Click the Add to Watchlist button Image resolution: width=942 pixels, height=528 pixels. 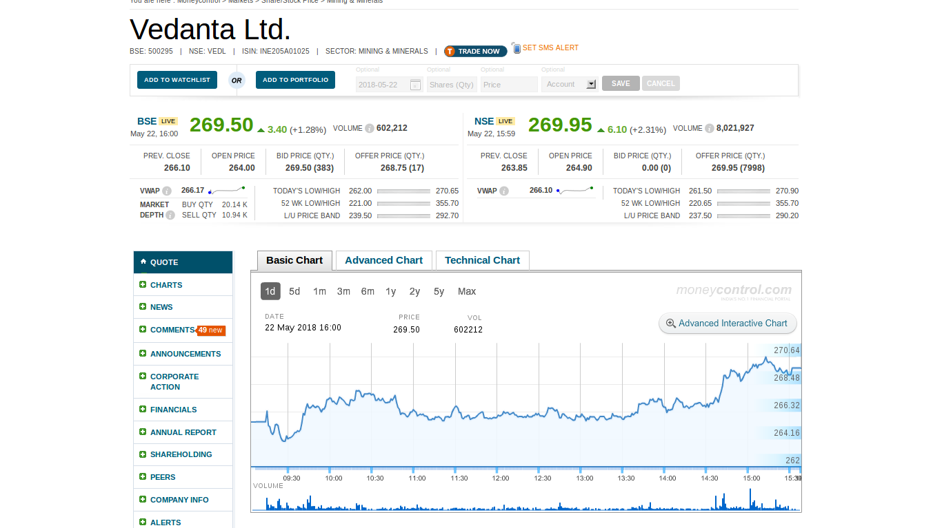177,80
